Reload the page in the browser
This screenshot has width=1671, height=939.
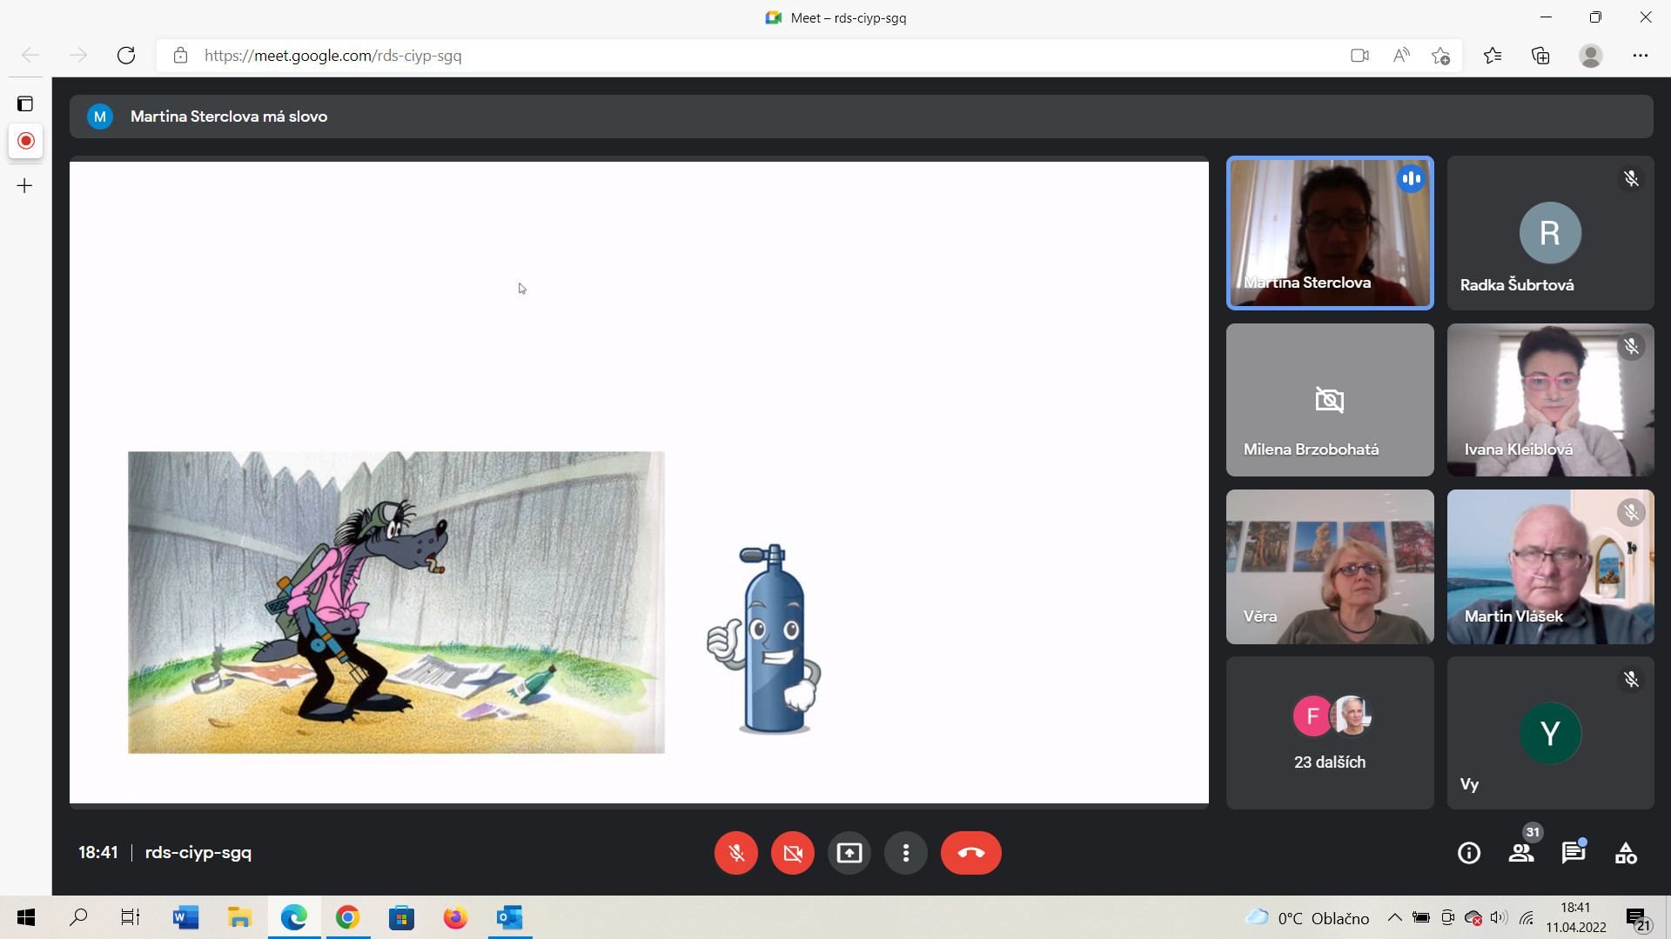(x=126, y=56)
